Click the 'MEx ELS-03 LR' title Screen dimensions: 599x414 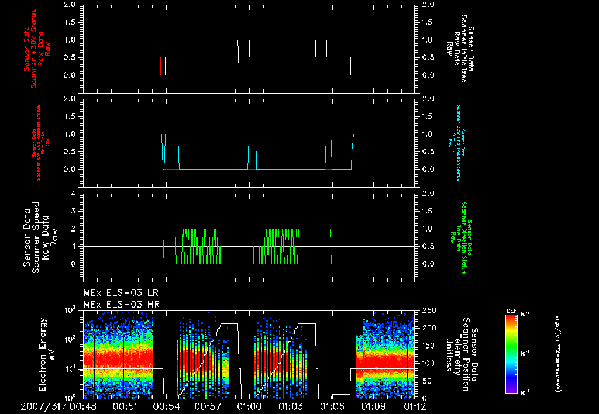coord(121,293)
